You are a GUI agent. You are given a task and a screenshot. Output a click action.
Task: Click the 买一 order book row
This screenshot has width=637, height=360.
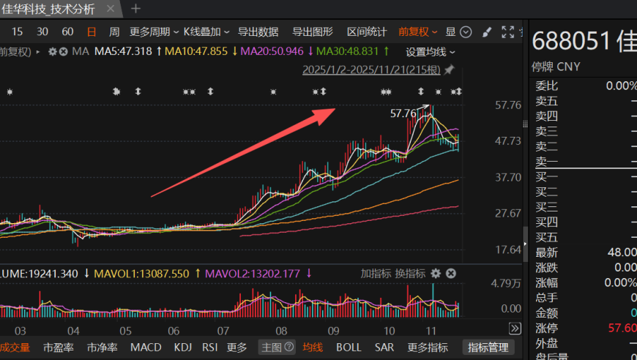(x=586, y=176)
